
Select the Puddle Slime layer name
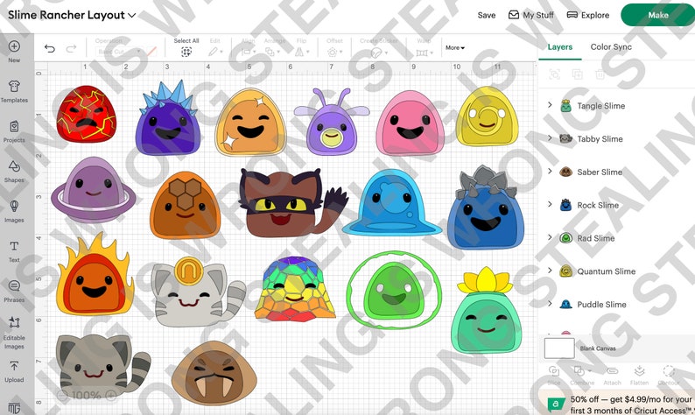click(601, 305)
